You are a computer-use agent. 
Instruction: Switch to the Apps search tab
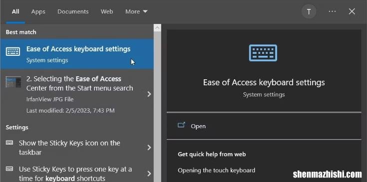coord(38,11)
